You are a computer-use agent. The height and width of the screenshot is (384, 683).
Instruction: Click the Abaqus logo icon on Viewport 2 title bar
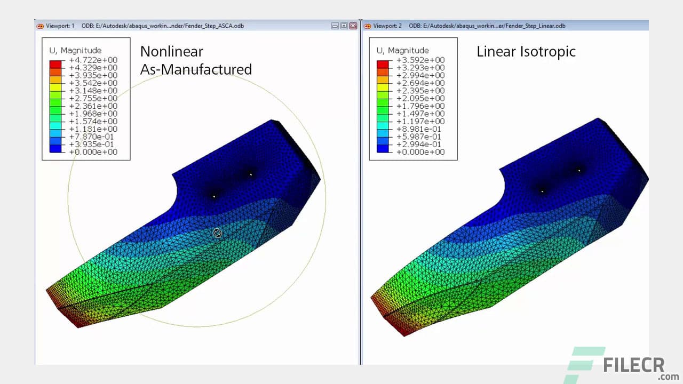point(367,26)
